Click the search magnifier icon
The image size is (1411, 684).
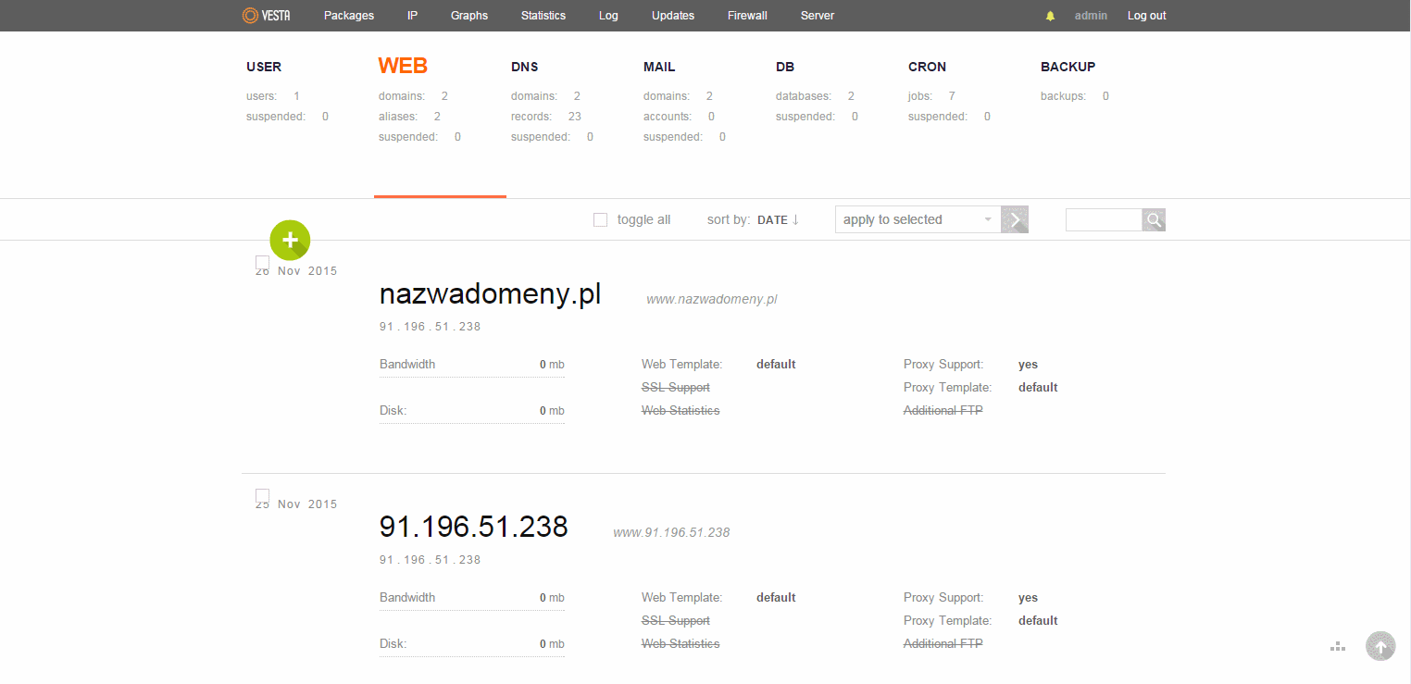point(1154,219)
